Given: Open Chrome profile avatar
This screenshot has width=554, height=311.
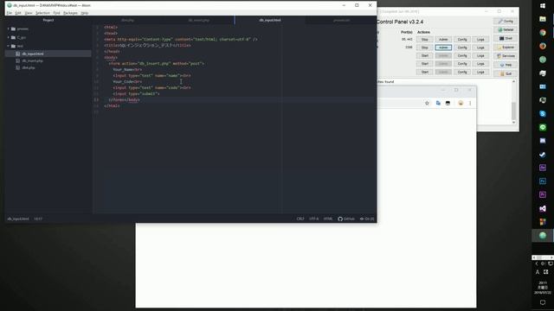Looking at the screenshot, I should coord(461,103).
